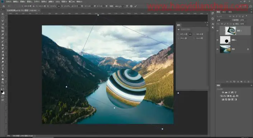Open the blend mode dropdown

(x=224, y=20)
